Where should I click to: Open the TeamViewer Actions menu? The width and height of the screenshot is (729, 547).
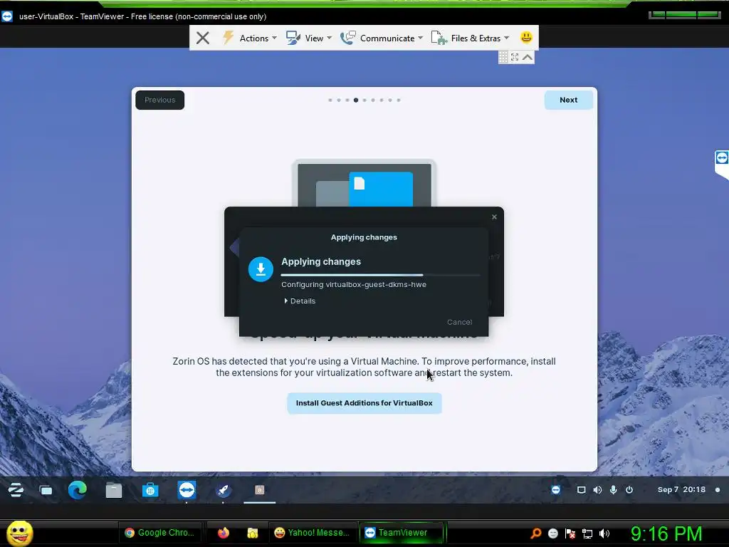click(x=250, y=38)
